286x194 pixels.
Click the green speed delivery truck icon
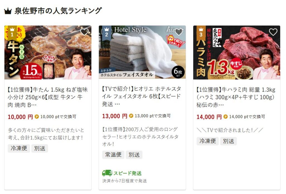coord(107,173)
